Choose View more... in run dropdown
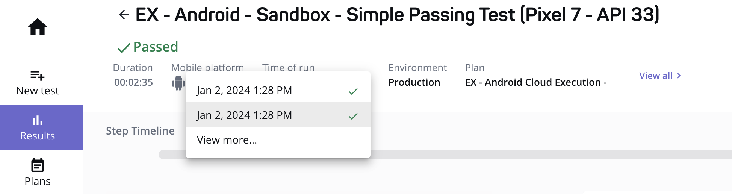Image resolution: width=732 pixels, height=194 pixels. [x=227, y=140]
